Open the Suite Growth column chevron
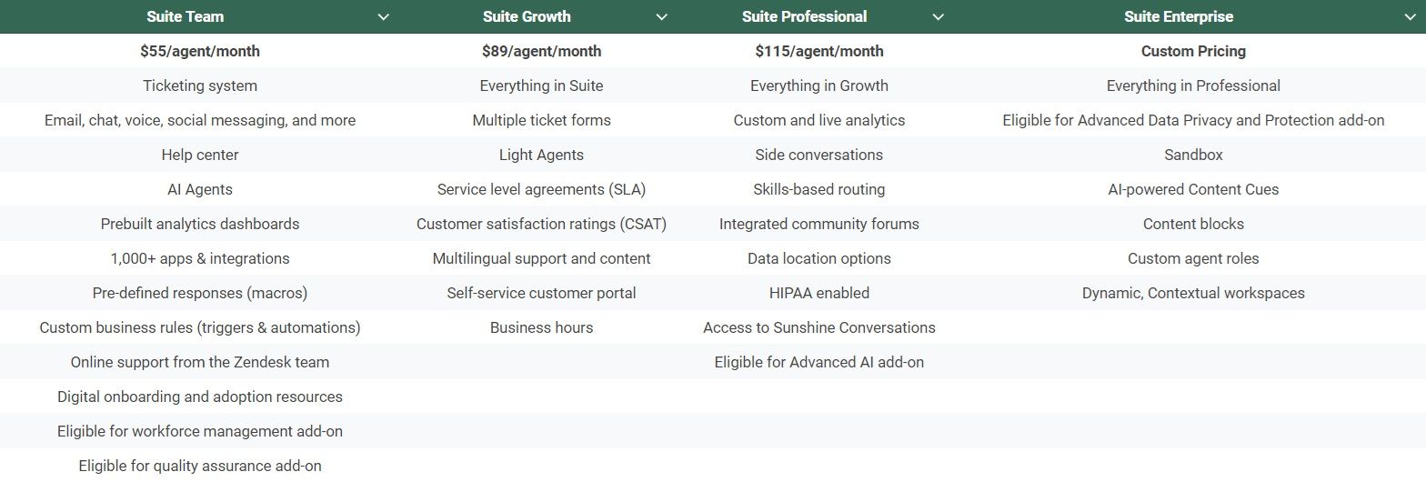 662,17
